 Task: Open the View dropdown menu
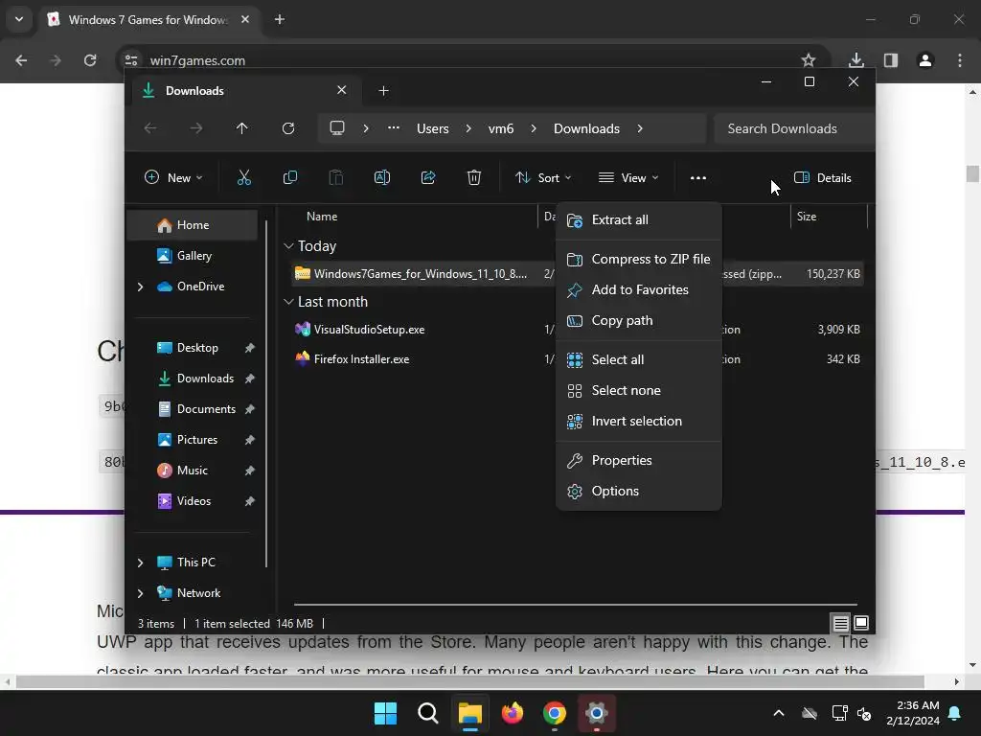point(628,177)
